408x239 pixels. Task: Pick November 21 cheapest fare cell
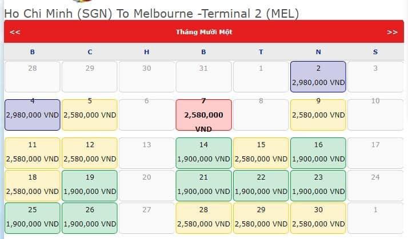click(x=204, y=186)
